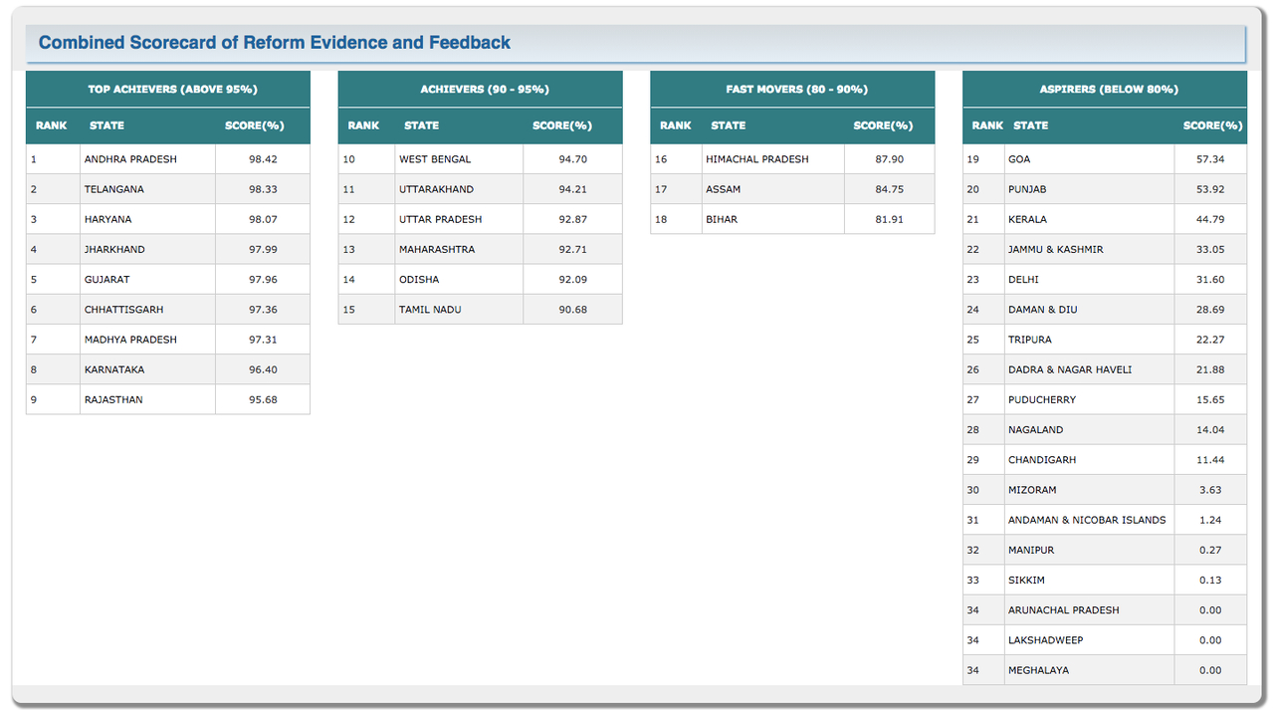Click the 92.87 score for Uttar Pradesh

click(572, 219)
